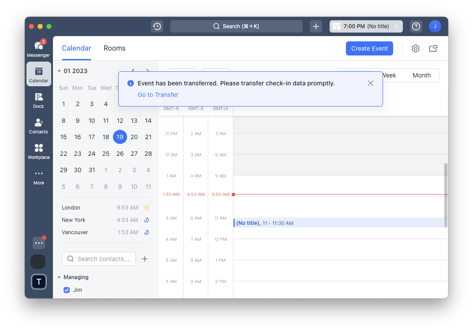Open calendar settings via the gear icon
473x331 pixels.
[415, 48]
